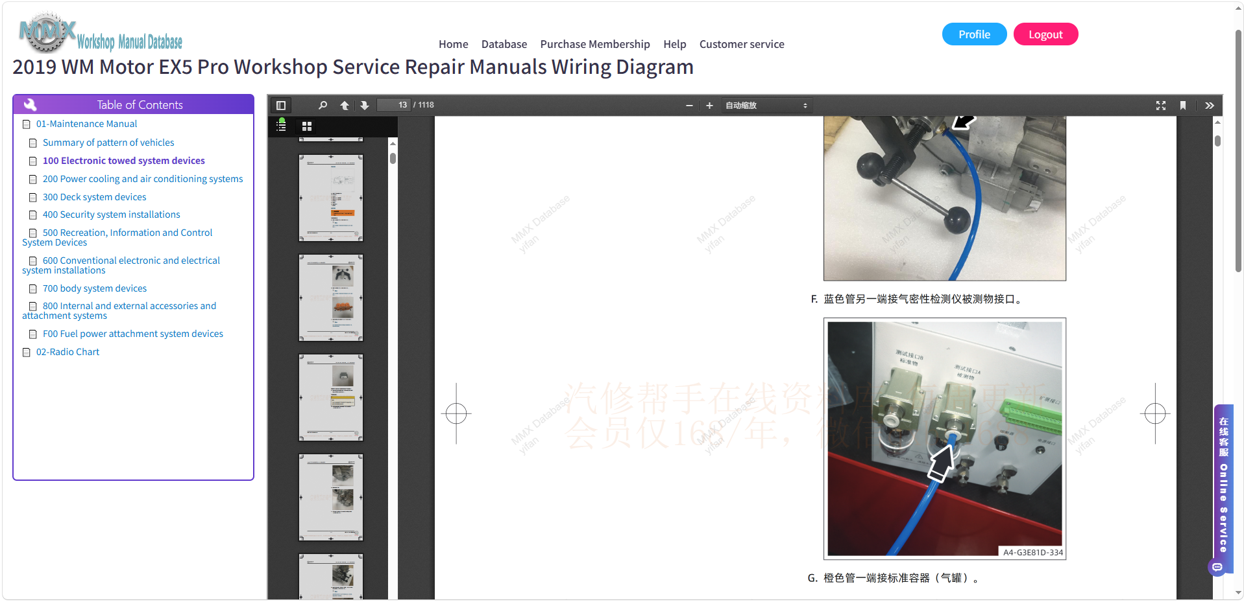
Task: Open the Customer service page
Action: pyautogui.click(x=742, y=44)
